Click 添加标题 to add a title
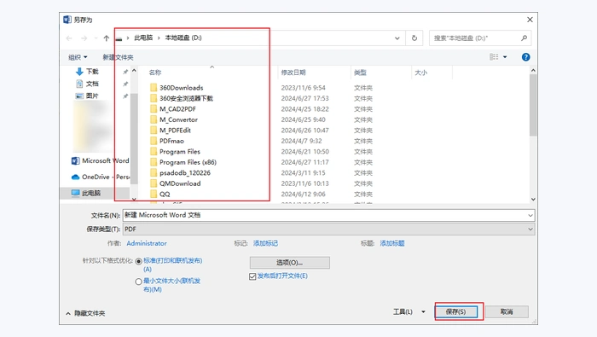Image resolution: width=597 pixels, height=337 pixels. (392, 243)
